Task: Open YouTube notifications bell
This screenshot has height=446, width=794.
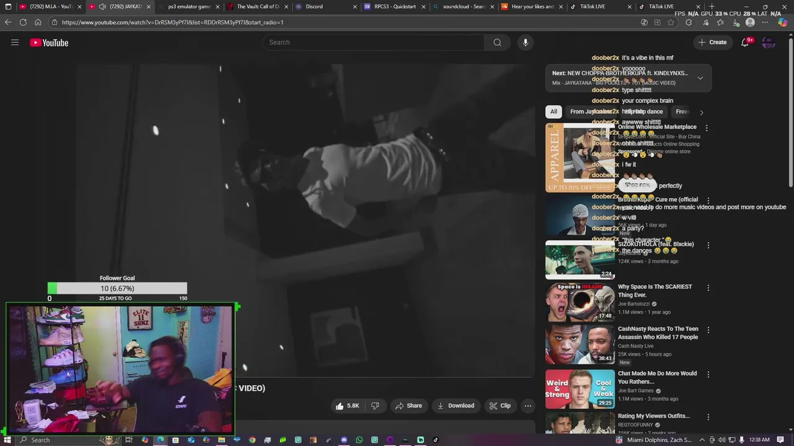Action: [x=745, y=42]
